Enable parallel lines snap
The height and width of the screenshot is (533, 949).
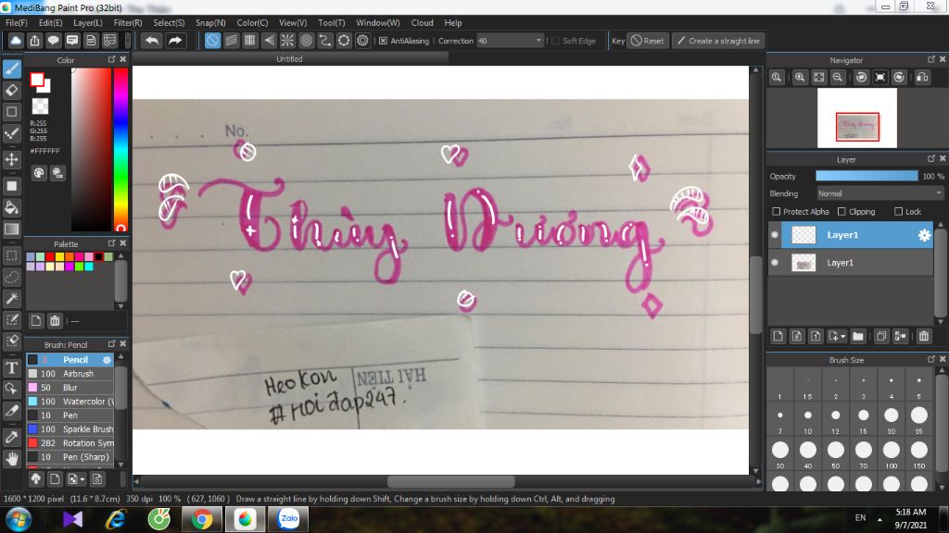[x=231, y=41]
